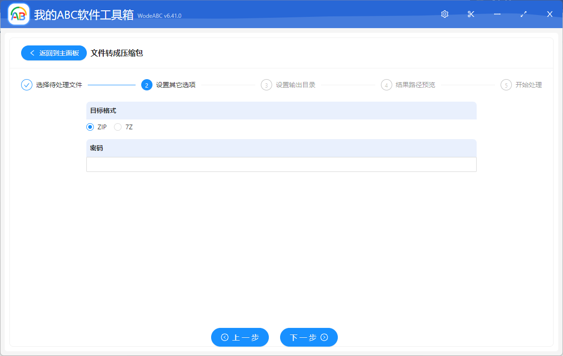This screenshot has width=563, height=356.
Task: Click the scissors icon in the title bar
Action: coord(471,14)
